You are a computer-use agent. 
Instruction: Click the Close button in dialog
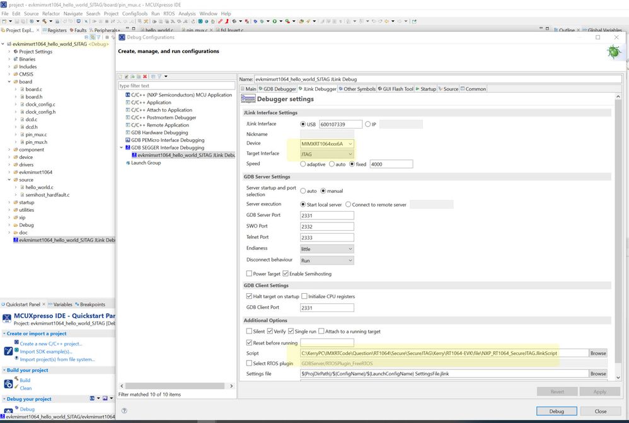tap(600, 411)
